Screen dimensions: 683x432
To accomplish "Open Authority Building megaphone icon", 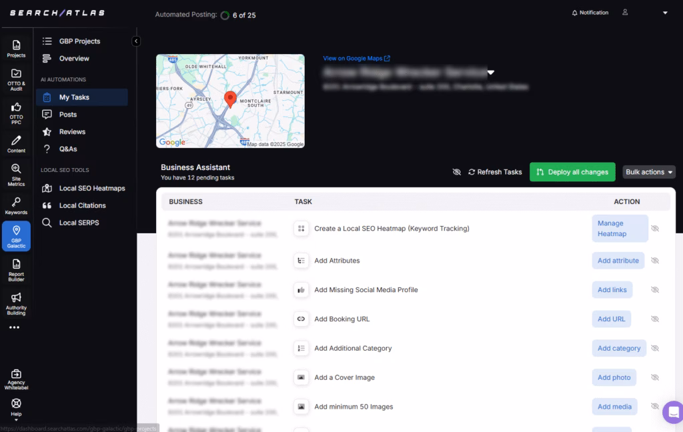I will 16,302.
